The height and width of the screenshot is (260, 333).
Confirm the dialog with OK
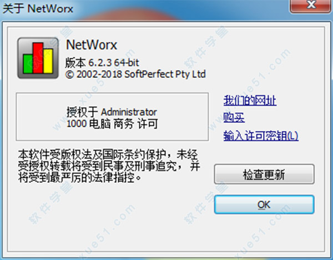click(264, 204)
